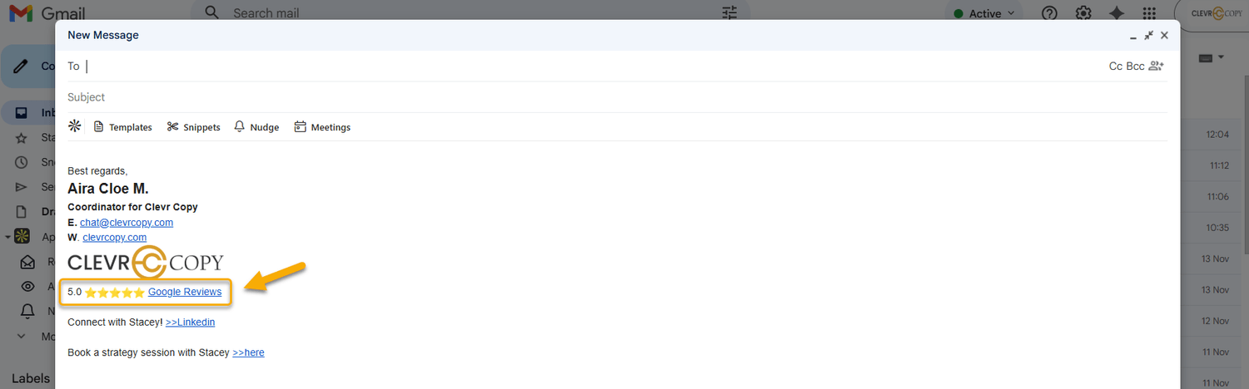Open the Templates menu
The width and height of the screenshot is (1249, 389).
(x=122, y=127)
